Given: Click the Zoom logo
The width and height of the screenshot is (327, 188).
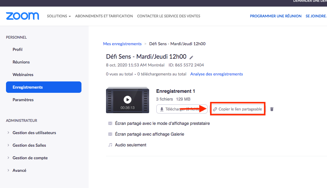Looking at the screenshot, I should click(x=22, y=16).
